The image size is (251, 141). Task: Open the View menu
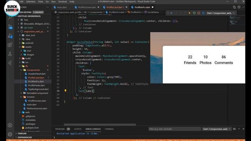[x=40, y=2]
